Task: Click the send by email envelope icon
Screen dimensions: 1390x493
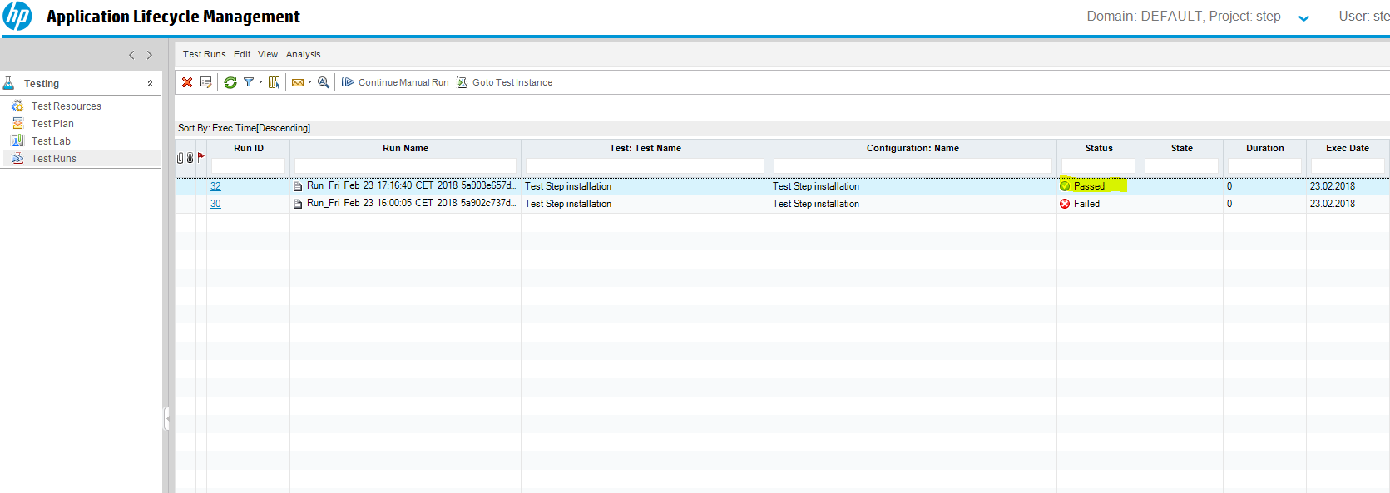Action: [x=298, y=82]
